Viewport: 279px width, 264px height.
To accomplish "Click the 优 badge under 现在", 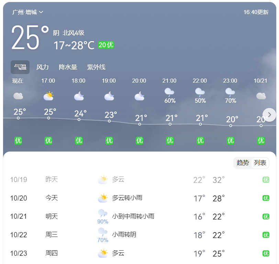I will pyautogui.click(x=18, y=141).
